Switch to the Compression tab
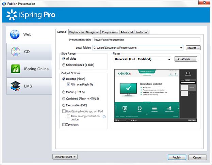212x165 pixels. click(x=110, y=32)
